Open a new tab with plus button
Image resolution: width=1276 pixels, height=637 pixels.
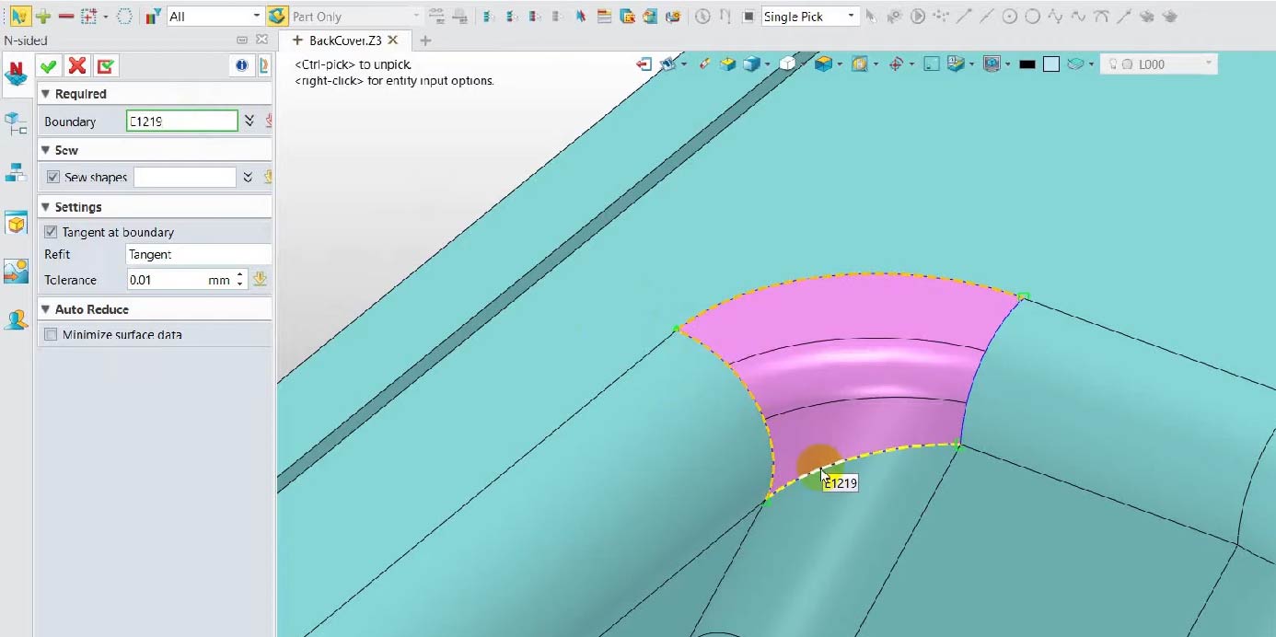[425, 41]
